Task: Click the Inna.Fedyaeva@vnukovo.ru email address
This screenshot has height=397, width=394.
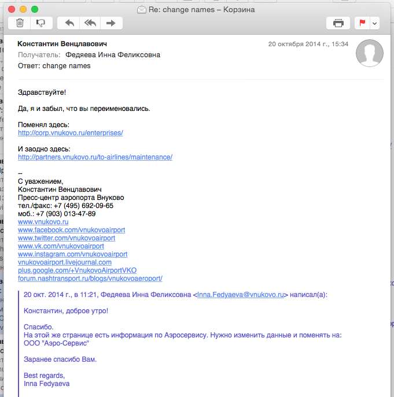Action: pyautogui.click(x=241, y=295)
